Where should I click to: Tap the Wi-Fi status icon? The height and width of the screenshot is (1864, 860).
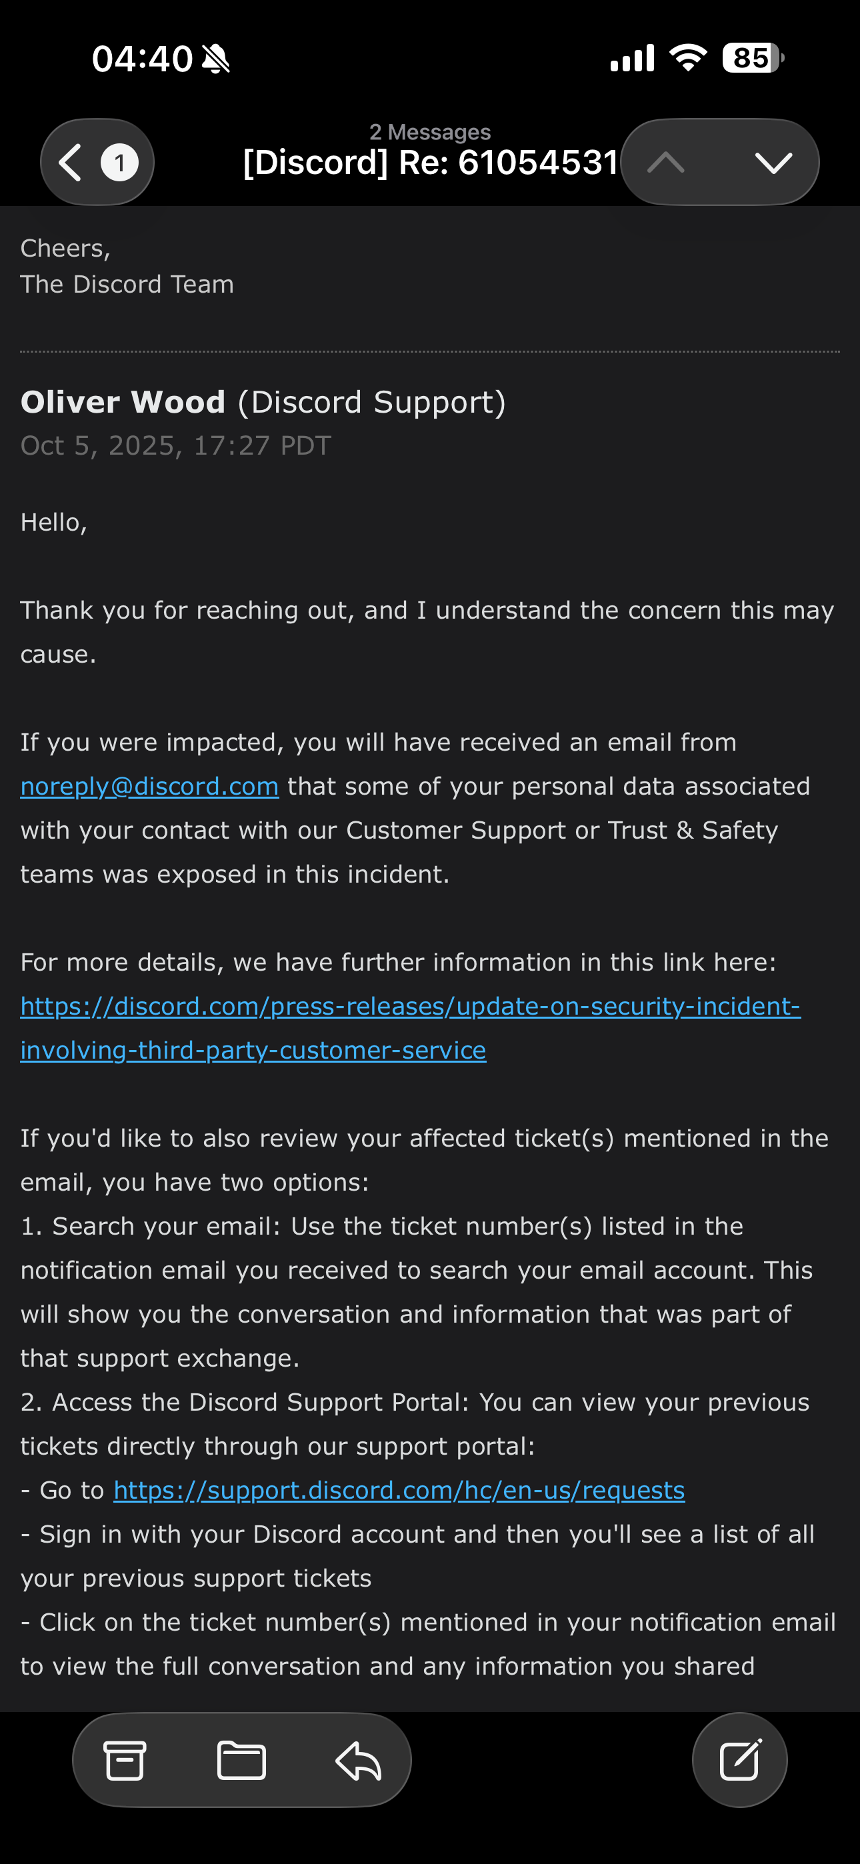pyautogui.click(x=688, y=58)
